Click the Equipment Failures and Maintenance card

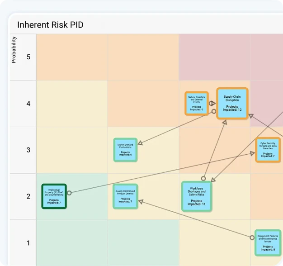pos(268,242)
